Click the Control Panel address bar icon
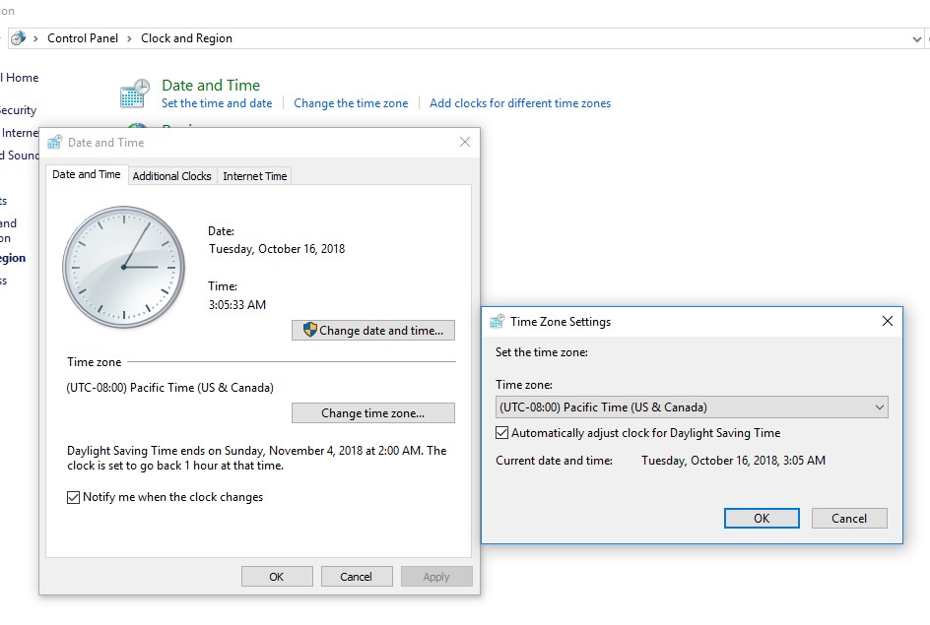Viewport: 930px width, 625px height. click(18, 38)
